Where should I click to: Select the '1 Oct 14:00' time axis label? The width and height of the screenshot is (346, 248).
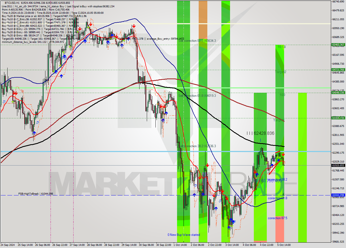180,245
